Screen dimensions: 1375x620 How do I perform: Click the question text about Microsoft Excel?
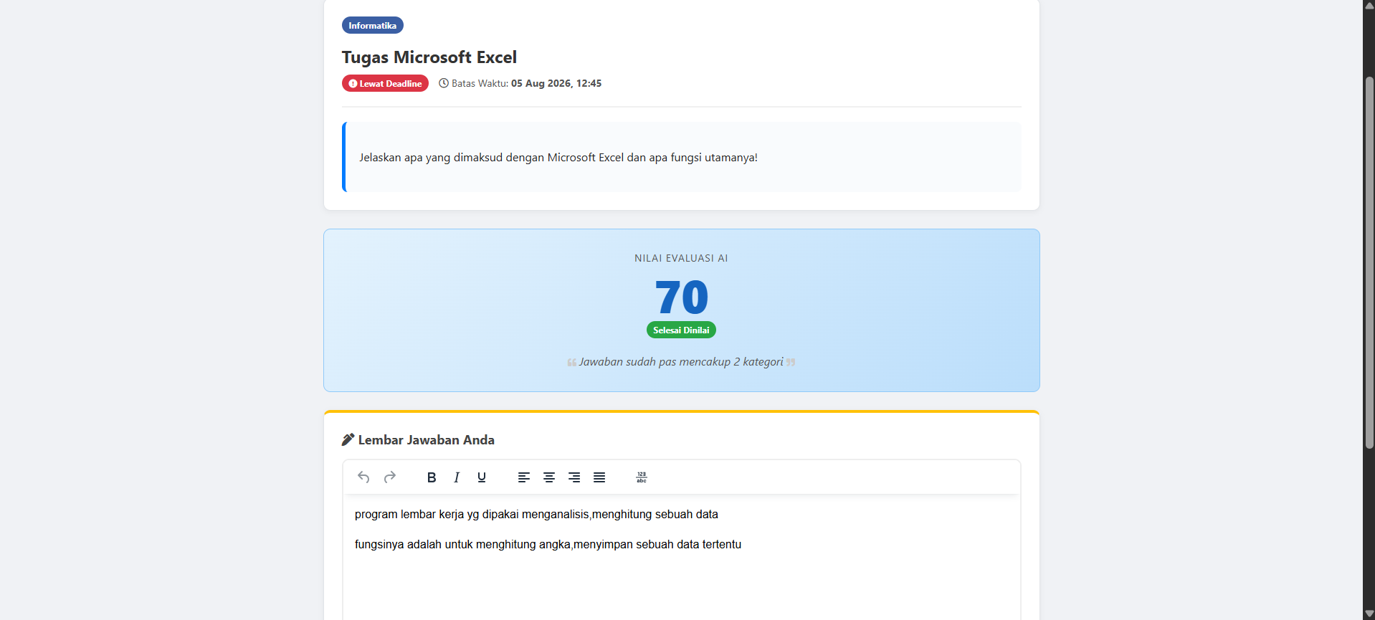pyautogui.click(x=558, y=158)
